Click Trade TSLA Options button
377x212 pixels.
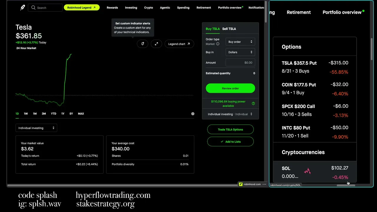pyautogui.click(x=230, y=130)
